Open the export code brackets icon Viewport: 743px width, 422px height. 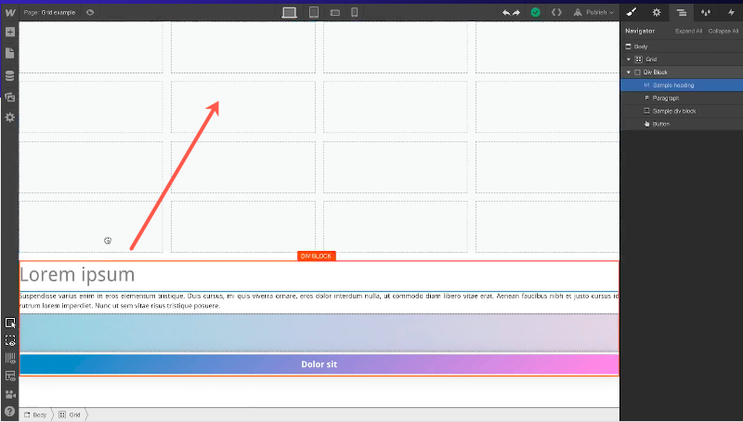click(x=556, y=12)
